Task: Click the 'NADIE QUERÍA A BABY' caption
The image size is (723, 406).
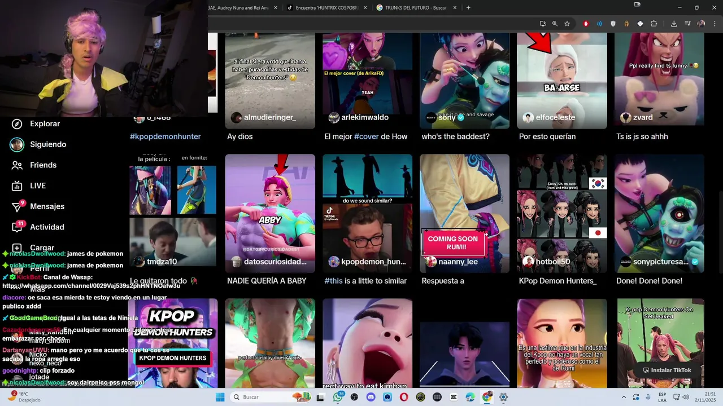Action: pyautogui.click(x=267, y=281)
